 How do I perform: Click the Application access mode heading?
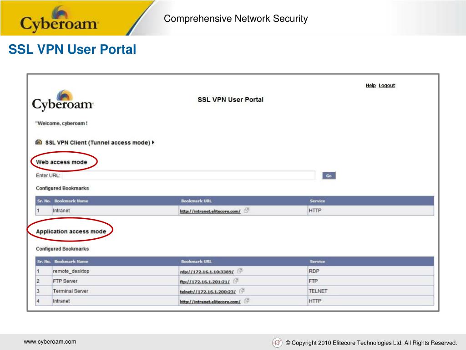click(x=71, y=231)
